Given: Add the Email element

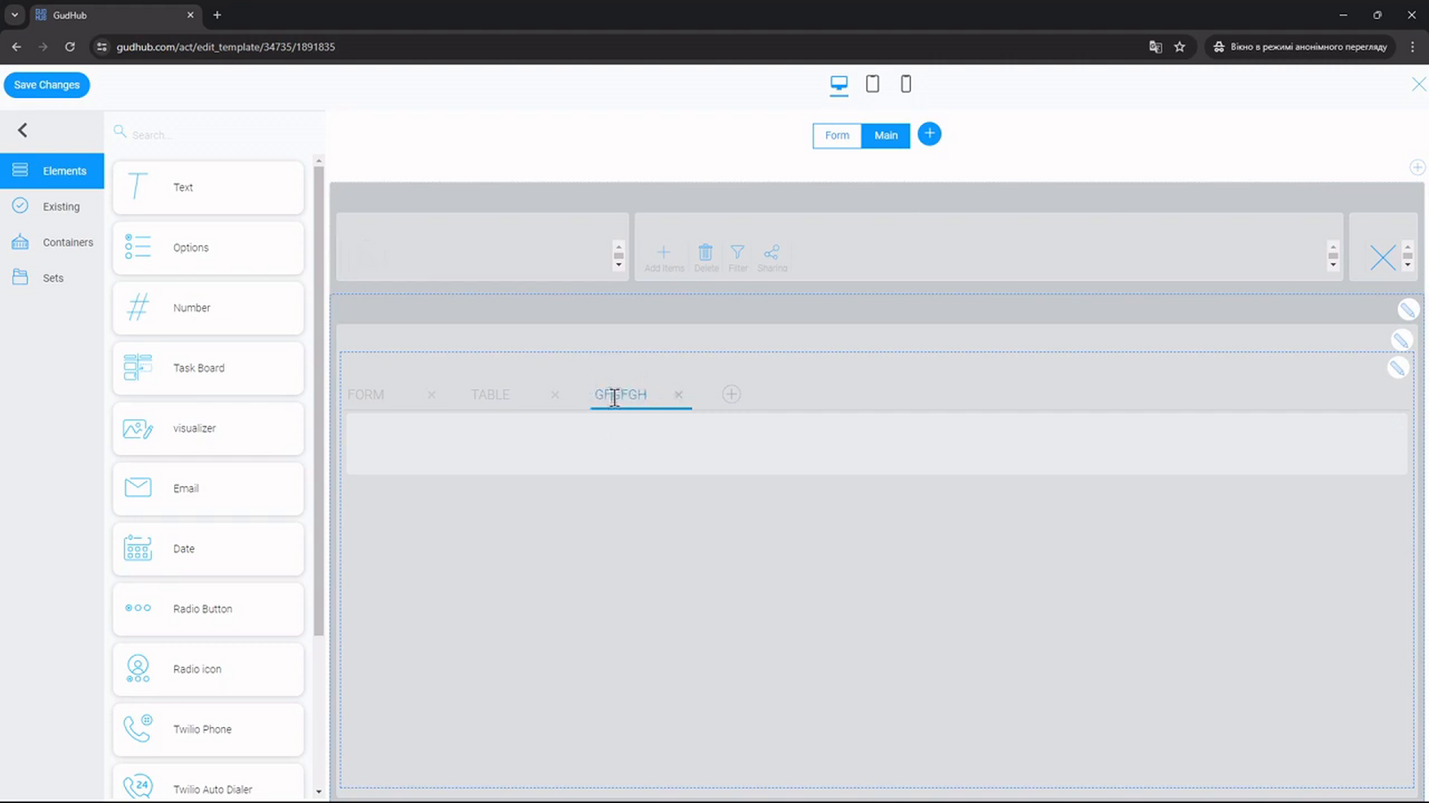Looking at the screenshot, I should click(x=208, y=489).
